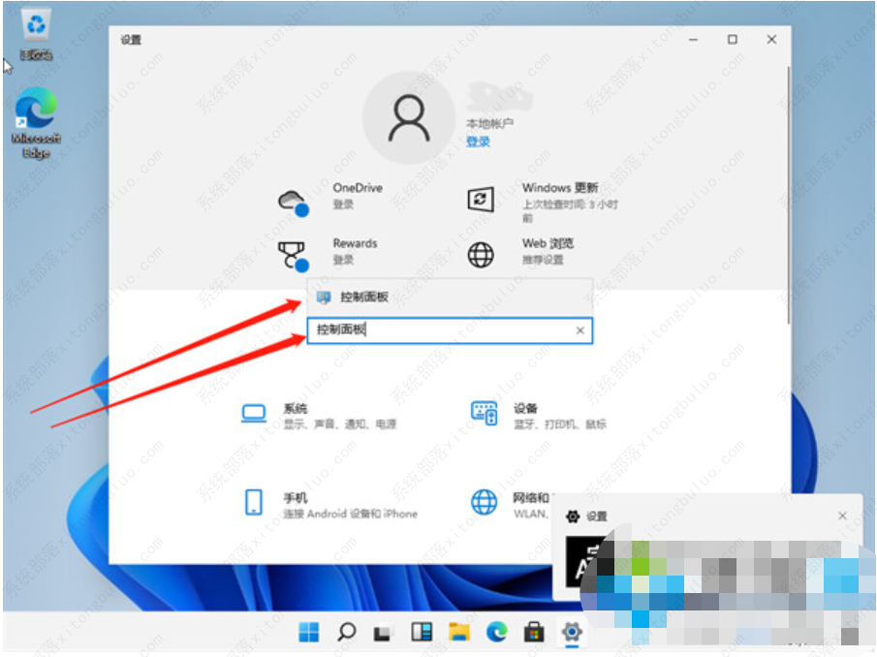Open taskbar Search magnifier

pos(346,633)
